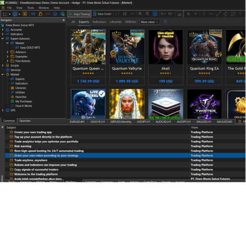Select the tile windows grid icon
Image resolution: width=246 pixels, height=246 pixels.
[x=155, y=14]
